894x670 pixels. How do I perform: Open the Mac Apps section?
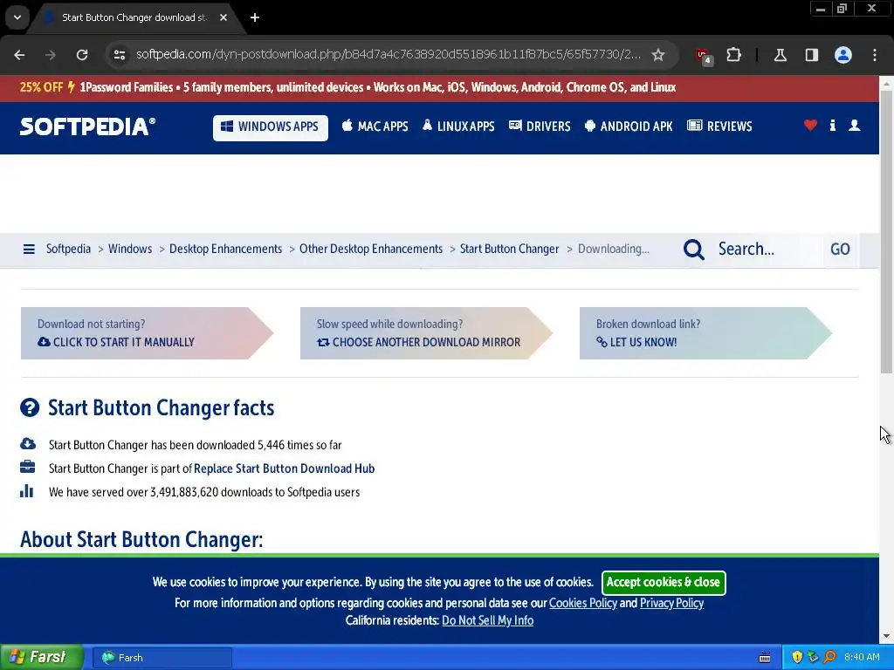click(x=375, y=126)
